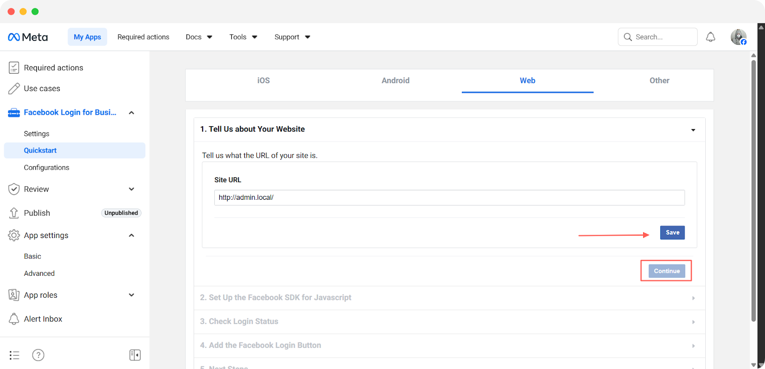Open the Docs dropdown menu
Image resolution: width=765 pixels, height=369 pixels.
[199, 37]
